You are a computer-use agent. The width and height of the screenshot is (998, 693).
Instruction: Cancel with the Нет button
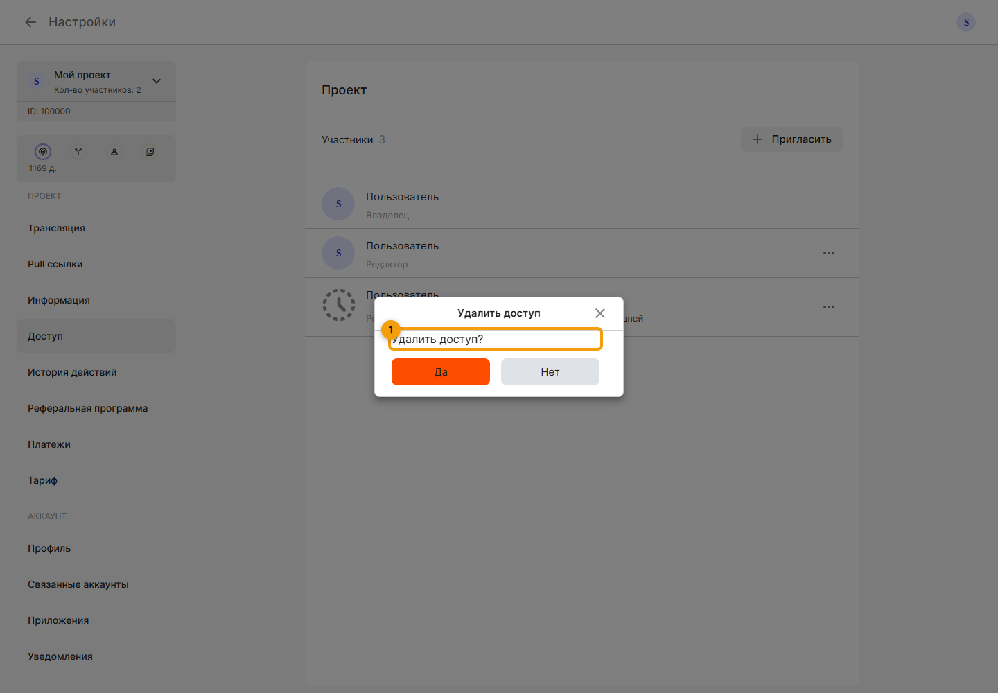click(x=550, y=371)
